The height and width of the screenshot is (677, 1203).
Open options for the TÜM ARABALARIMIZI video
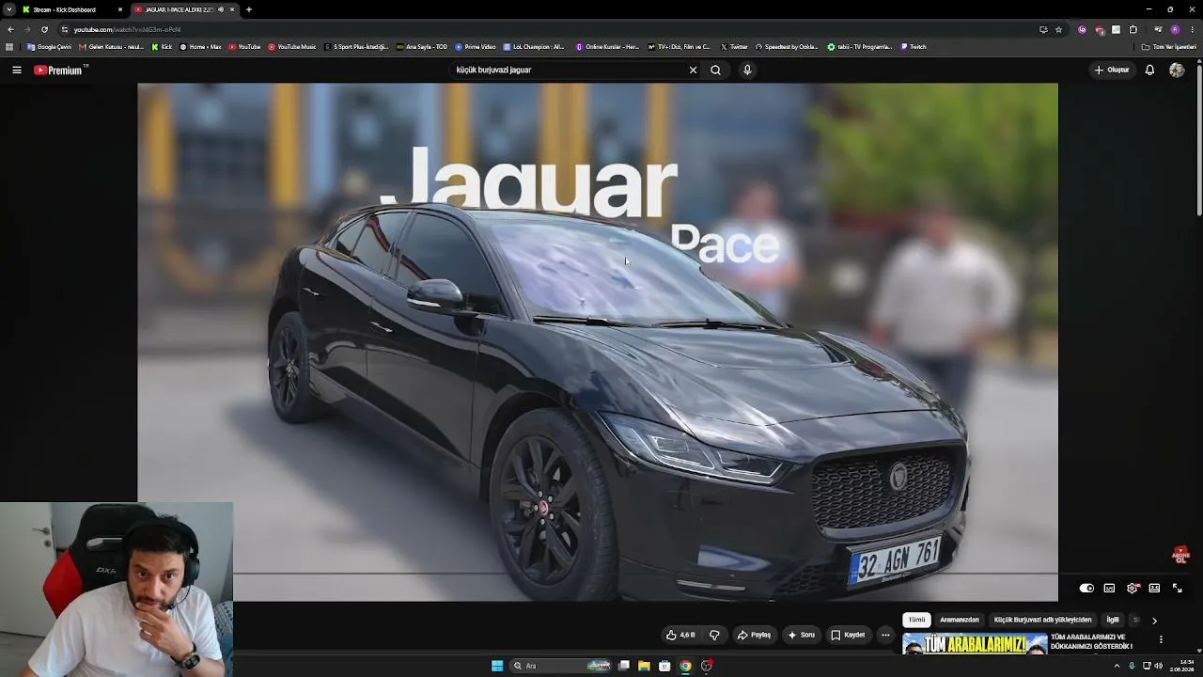[x=1161, y=639]
